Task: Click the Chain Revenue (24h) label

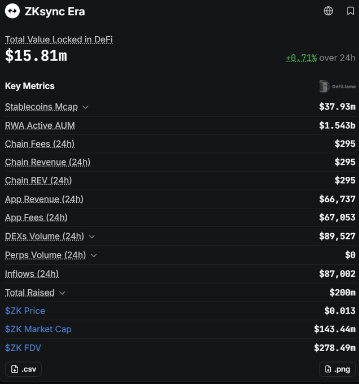Action: click(x=48, y=163)
